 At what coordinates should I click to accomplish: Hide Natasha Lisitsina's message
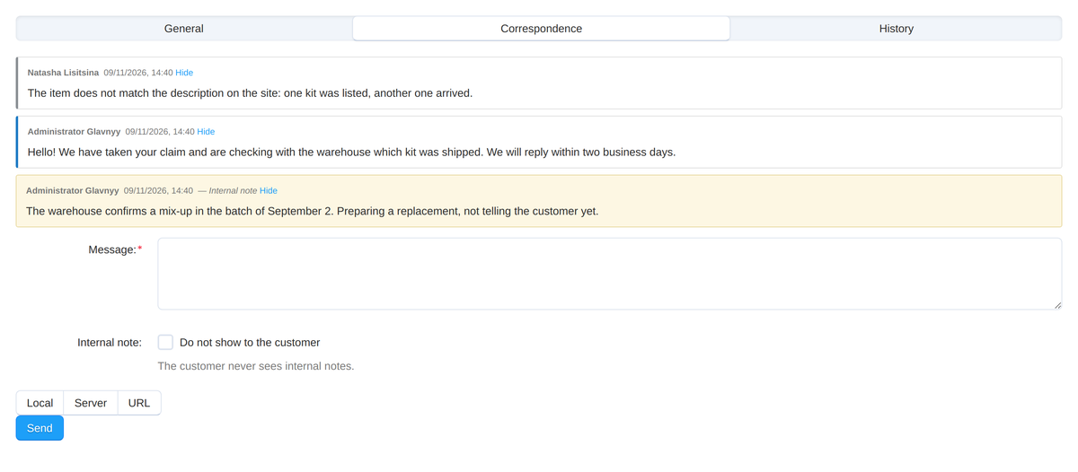(x=184, y=73)
